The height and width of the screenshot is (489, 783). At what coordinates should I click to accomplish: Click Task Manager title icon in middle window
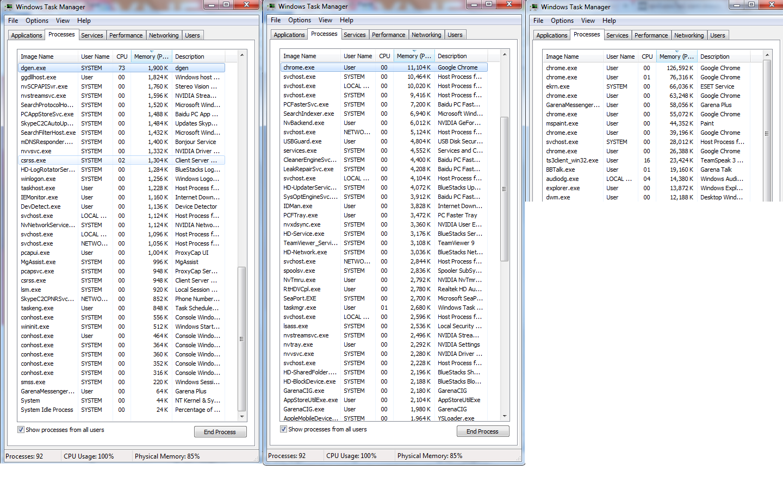pyautogui.click(x=271, y=7)
